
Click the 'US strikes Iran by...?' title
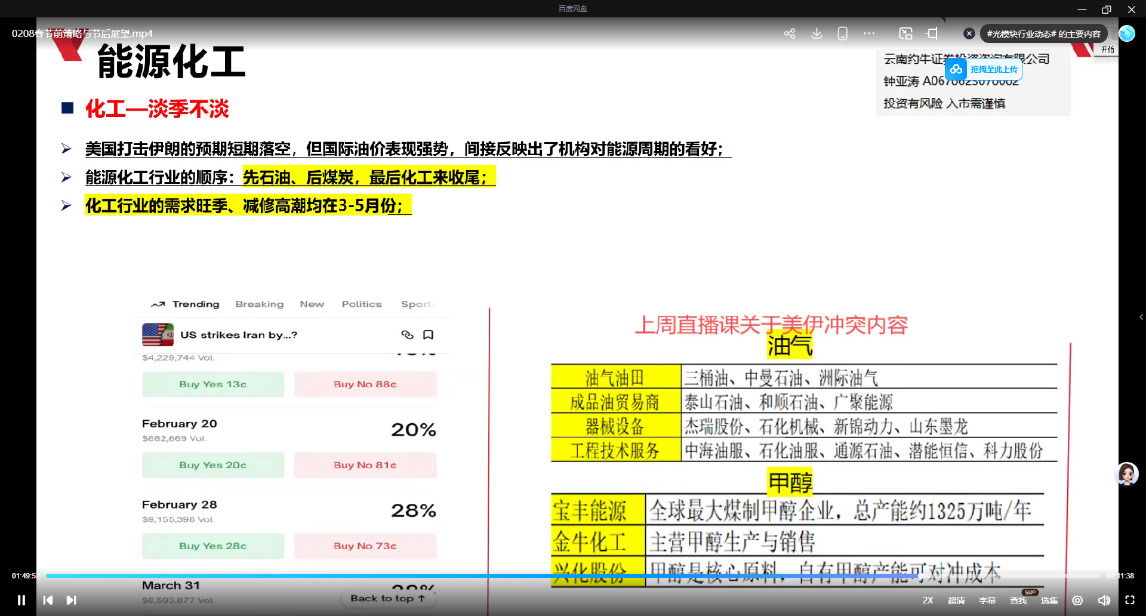coord(239,335)
